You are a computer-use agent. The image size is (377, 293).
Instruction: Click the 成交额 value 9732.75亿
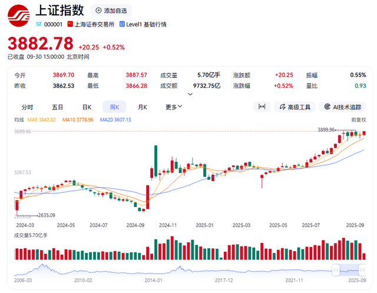tap(207, 86)
